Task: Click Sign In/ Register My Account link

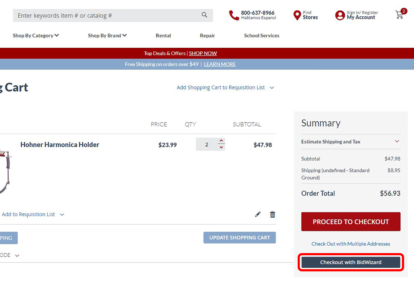Action: click(x=362, y=15)
